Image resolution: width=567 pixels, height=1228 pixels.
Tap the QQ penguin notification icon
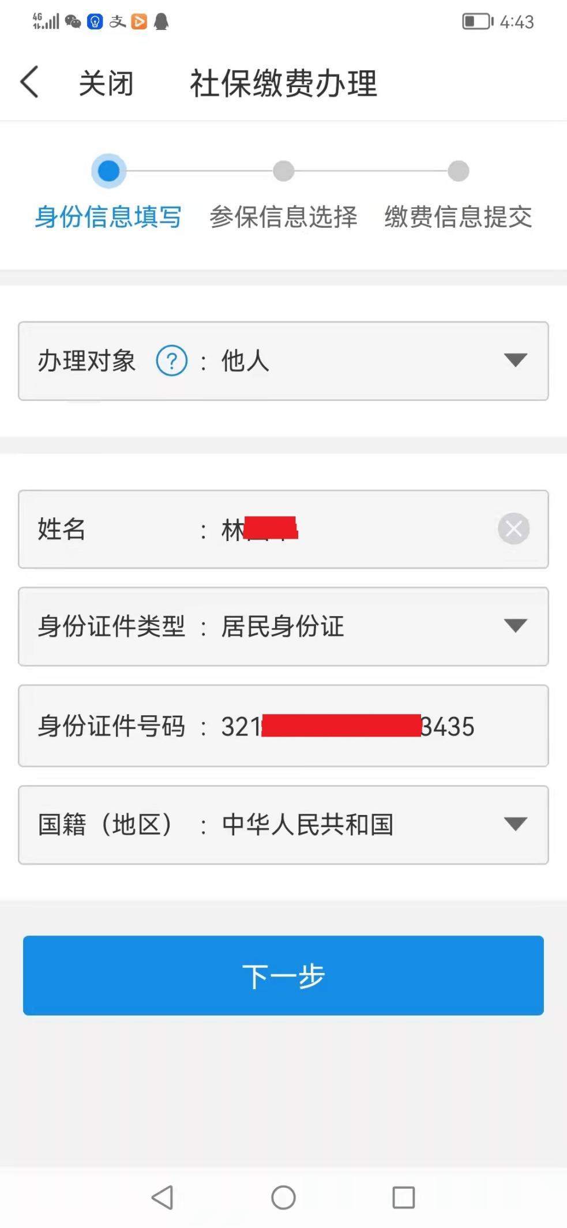pos(162,22)
